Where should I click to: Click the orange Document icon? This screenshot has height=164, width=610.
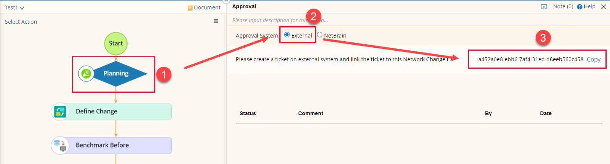coord(190,8)
